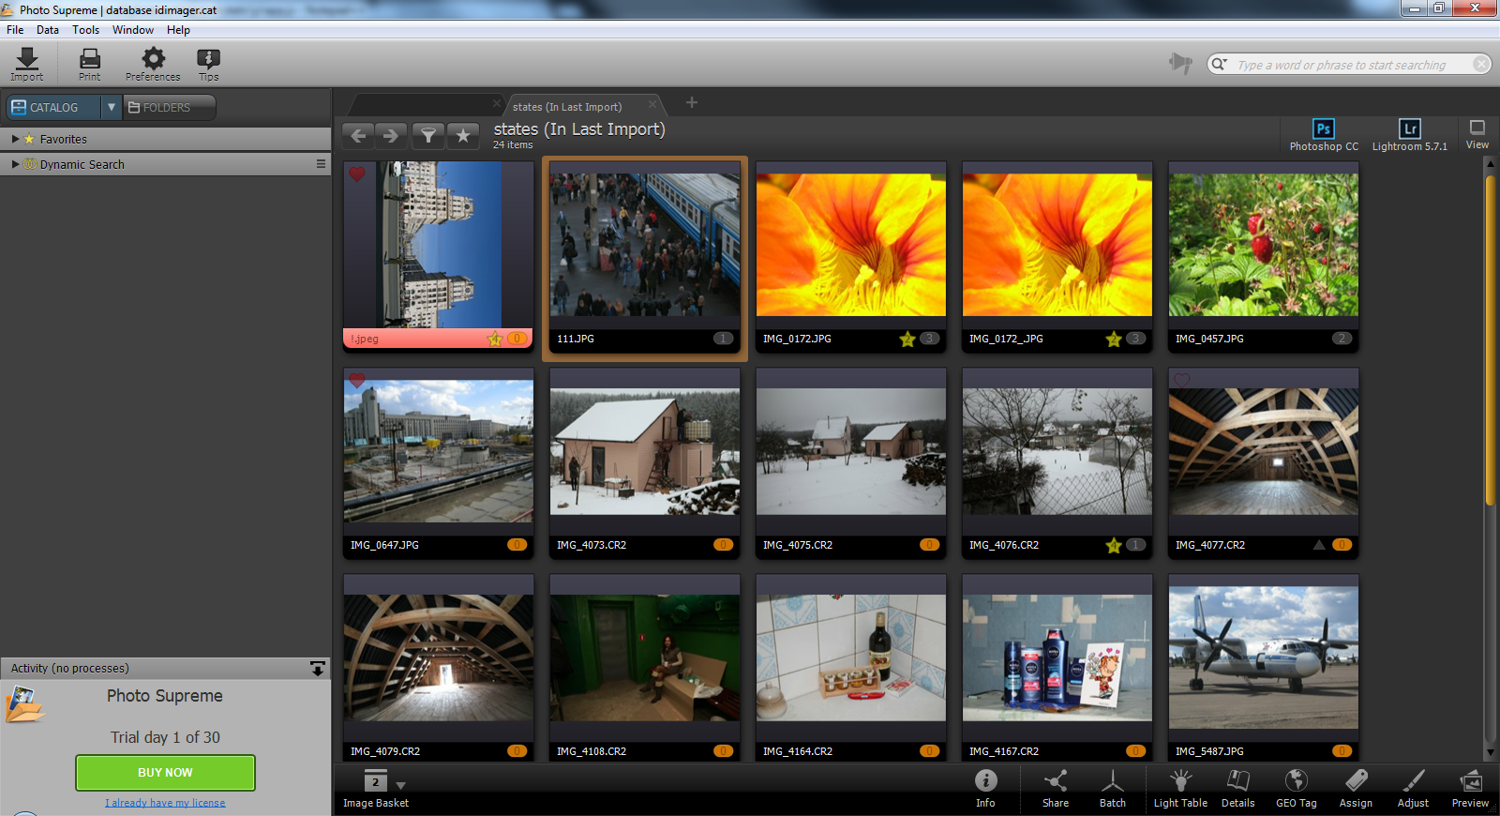Image resolution: width=1500 pixels, height=816 pixels.
Task: Click the Import toolbar icon
Action: [27, 64]
